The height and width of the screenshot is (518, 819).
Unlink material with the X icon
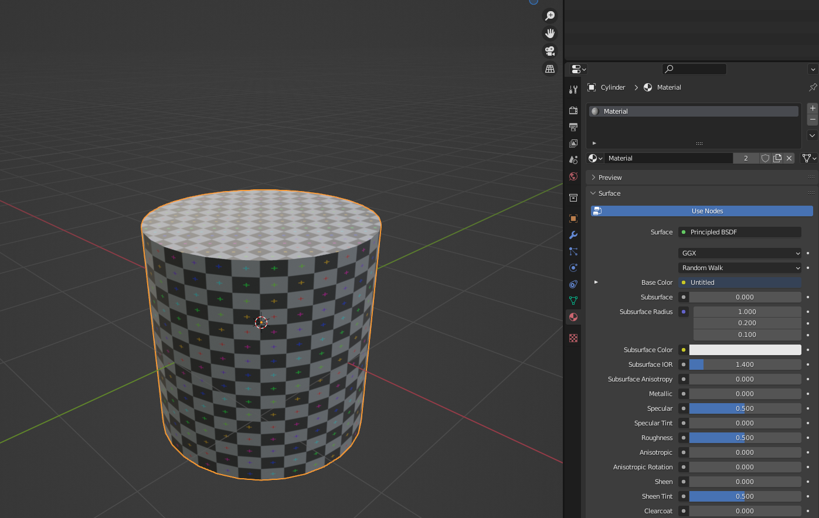pyautogui.click(x=789, y=158)
